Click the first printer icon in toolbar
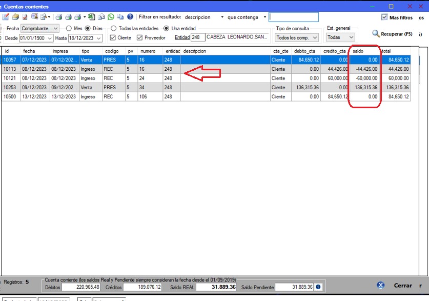The image size is (429, 301). [x=59, y=17]
